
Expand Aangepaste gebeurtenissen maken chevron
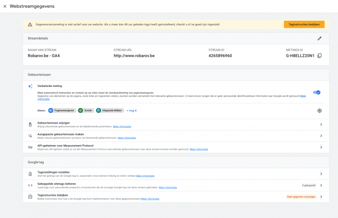click(x=321, y=136)
